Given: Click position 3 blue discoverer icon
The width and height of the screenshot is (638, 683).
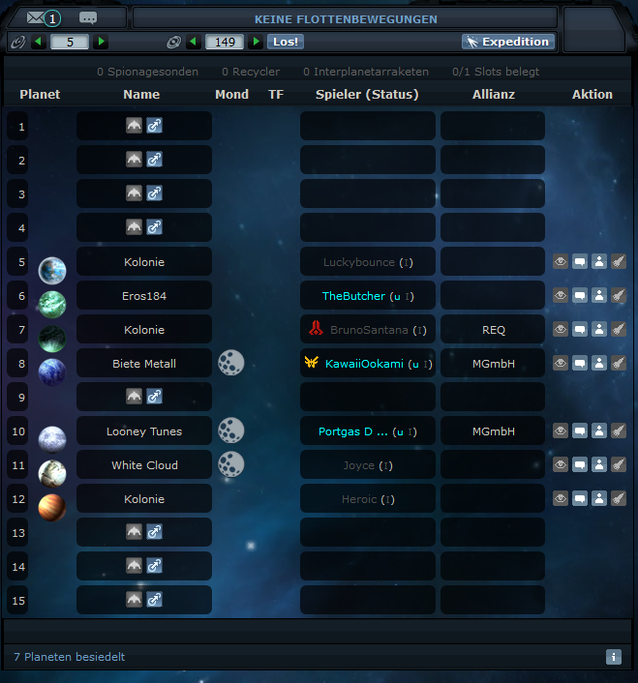Looking at the screenshot, I should [154, 193].
